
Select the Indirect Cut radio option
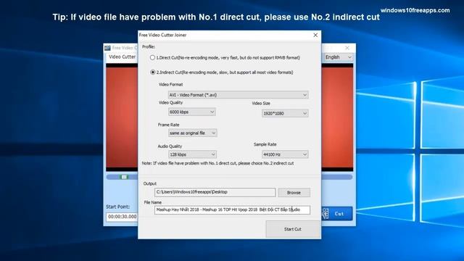pos(153,72)
